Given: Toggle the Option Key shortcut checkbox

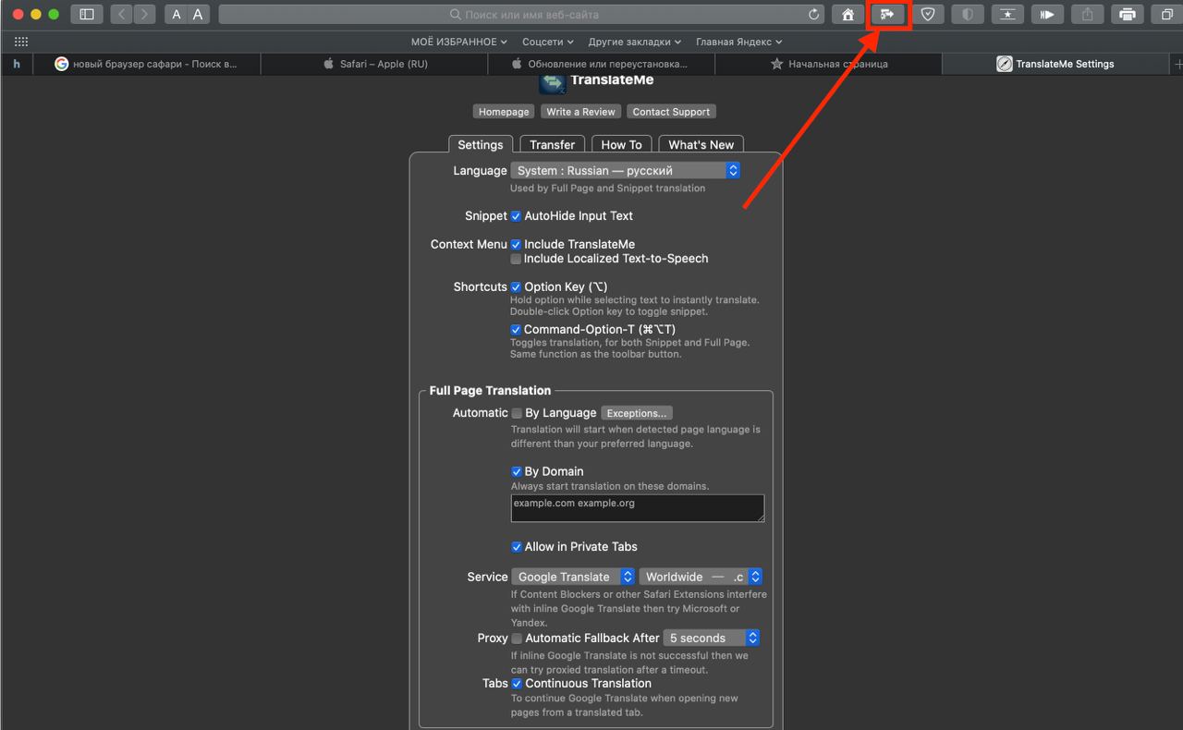Looking at the screenshot, I should [x=516, y=287].
